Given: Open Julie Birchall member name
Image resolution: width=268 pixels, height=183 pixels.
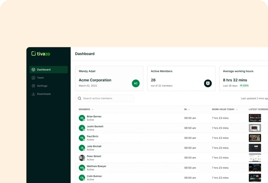Looking at the screenshot, I should (x=94, y=146).
